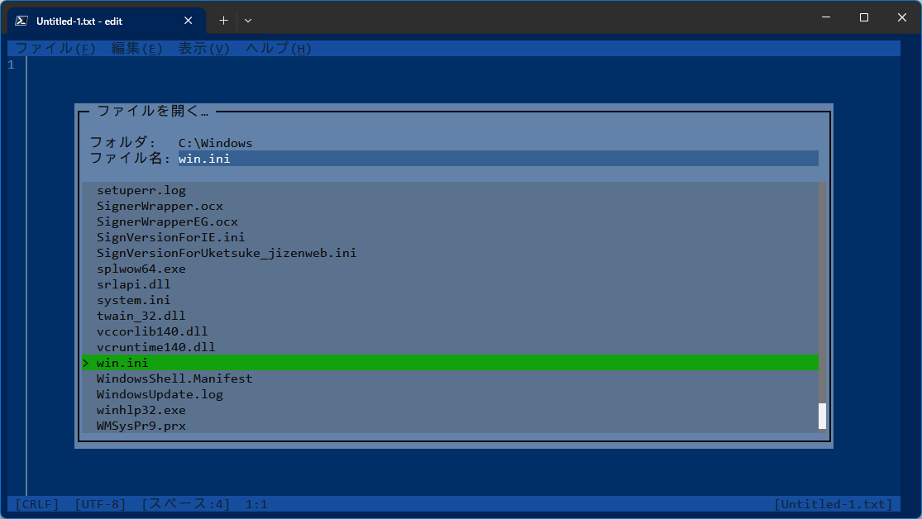Click the 1:1 cursor position indicator

coord(256,504)
